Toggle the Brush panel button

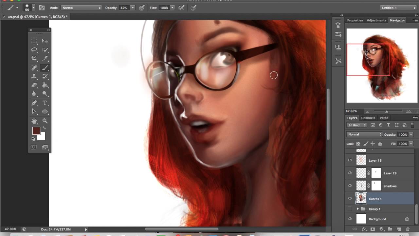(42, 8)
